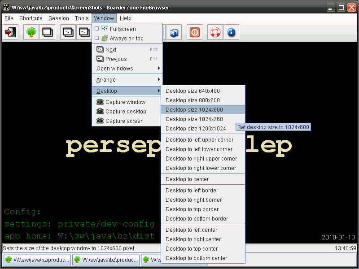Select Desktop to top center
This screenshot has height=269, width=359.
point(203,248)
